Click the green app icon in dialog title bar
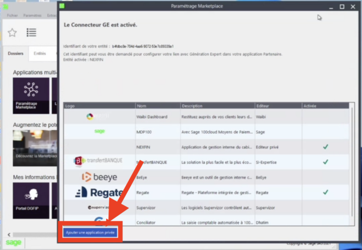362x250 pixels. click(x=62, y=6)
